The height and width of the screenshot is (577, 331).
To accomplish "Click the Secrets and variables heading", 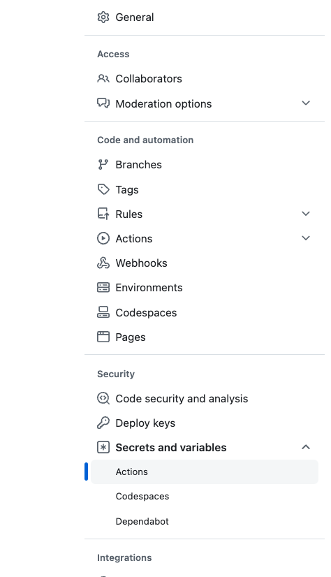I will (171, 448).
